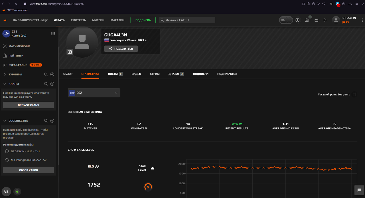Open the МИССИИ top menu

click(x=98, y=20)
